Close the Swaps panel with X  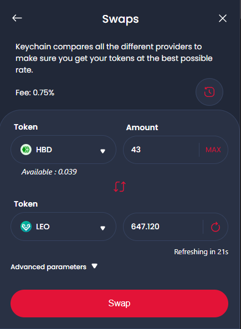click(x=223, y=18)
